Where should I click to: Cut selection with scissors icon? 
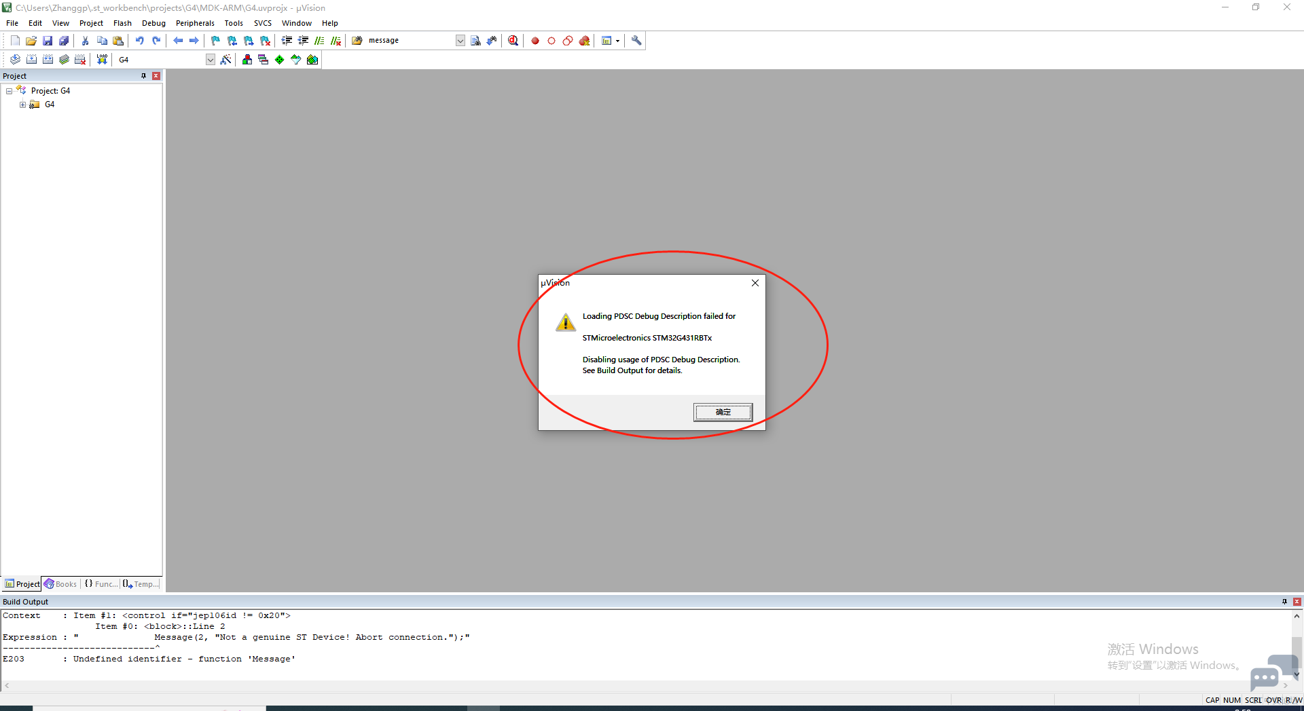(86, 41)
